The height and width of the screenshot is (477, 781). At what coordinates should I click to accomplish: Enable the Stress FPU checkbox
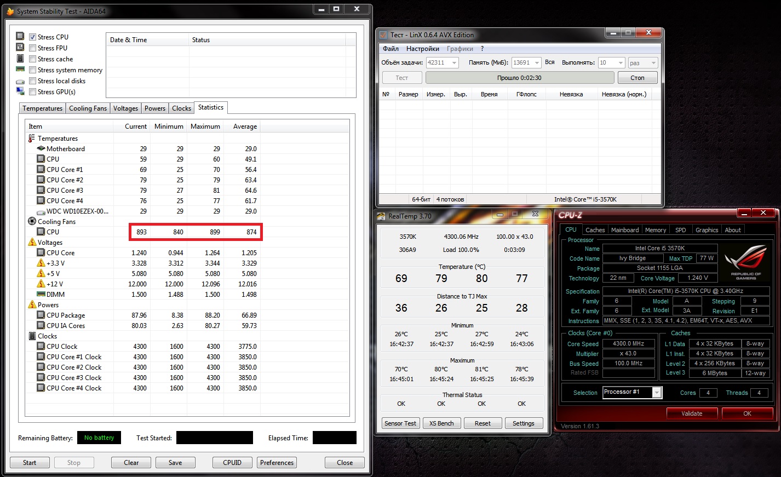tap(32, 48)
